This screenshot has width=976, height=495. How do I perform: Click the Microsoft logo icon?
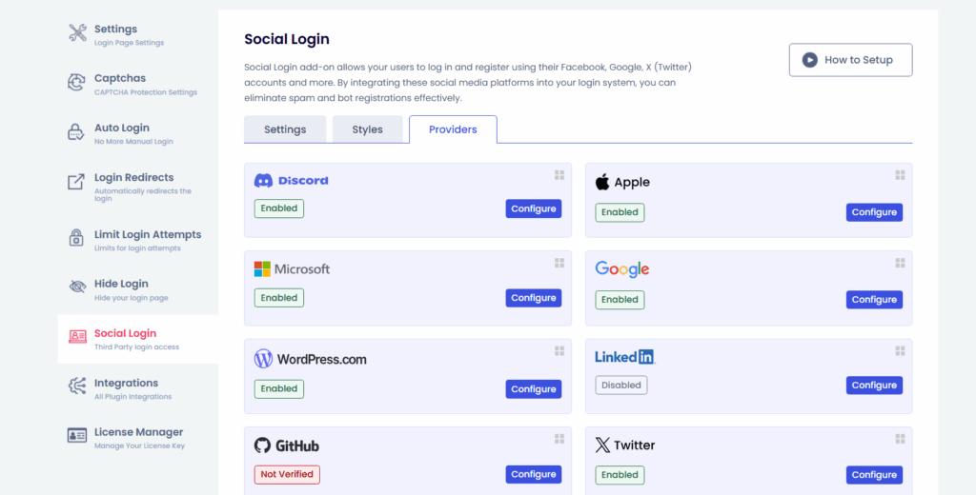[262, 269]
